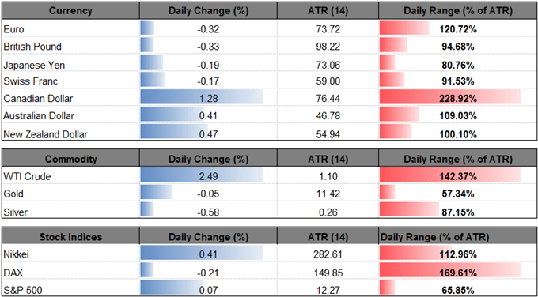The height and width of the screenshot is (297, 538).
Task: Select the Canadian Dollar row label
Action: point(38,99)
